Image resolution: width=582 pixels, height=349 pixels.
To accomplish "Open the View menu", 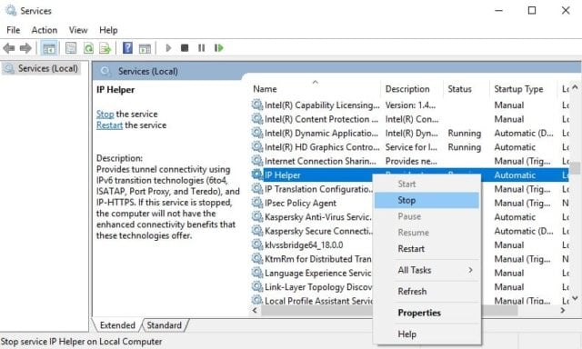I will click(78, 30).
